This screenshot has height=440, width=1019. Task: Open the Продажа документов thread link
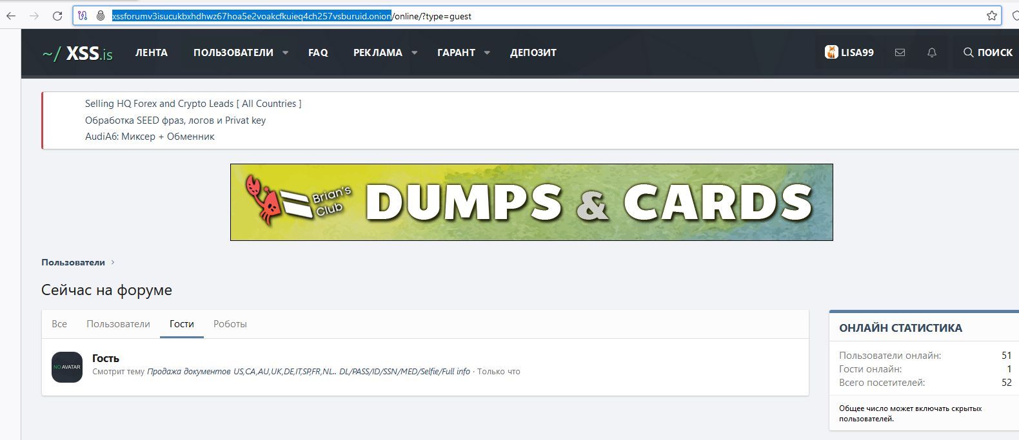click(308, 372)
